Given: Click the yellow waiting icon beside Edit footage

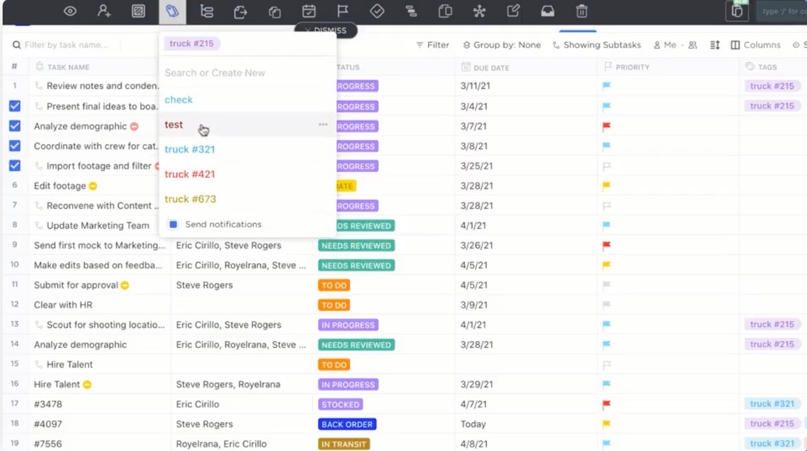Looking at the screenshot, I should [93, 186].
